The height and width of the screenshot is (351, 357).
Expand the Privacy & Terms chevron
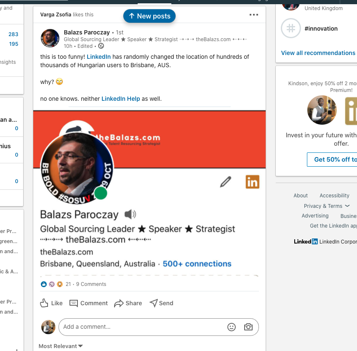(x=347, y=206)
